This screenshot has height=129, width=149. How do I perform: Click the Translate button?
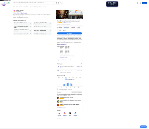tap(143, 127)
